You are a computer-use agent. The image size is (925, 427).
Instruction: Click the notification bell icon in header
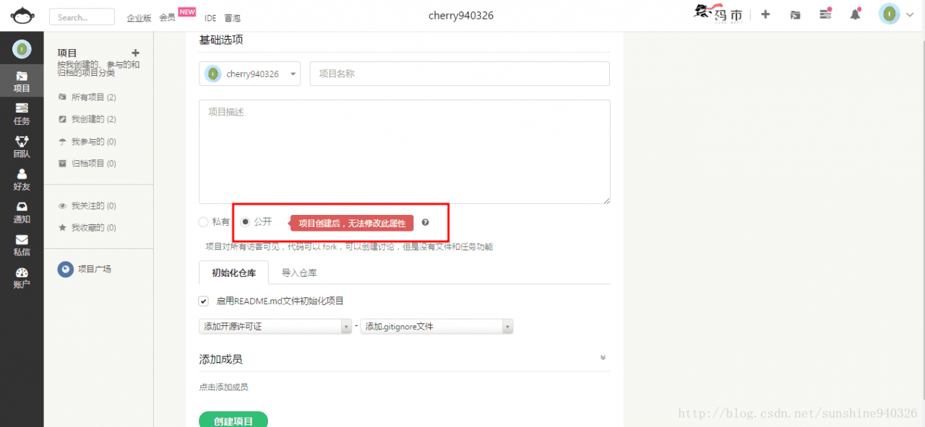(x=856, y=14)
